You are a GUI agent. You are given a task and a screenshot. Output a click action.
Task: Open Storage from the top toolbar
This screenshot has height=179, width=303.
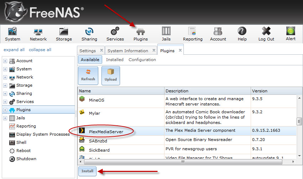[64, 34]
